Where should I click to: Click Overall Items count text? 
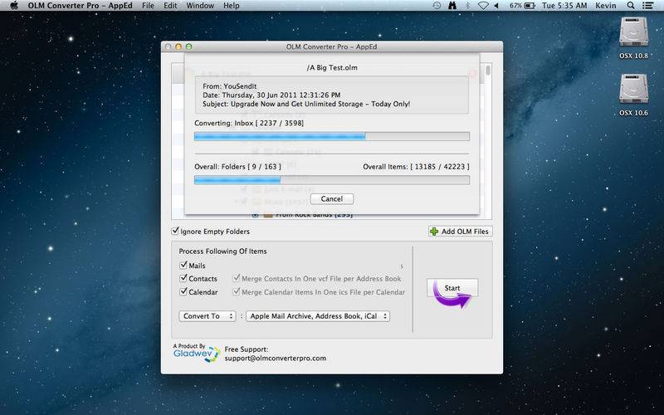(416, 167)
